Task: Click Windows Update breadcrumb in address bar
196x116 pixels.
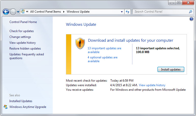Action: 78,12
